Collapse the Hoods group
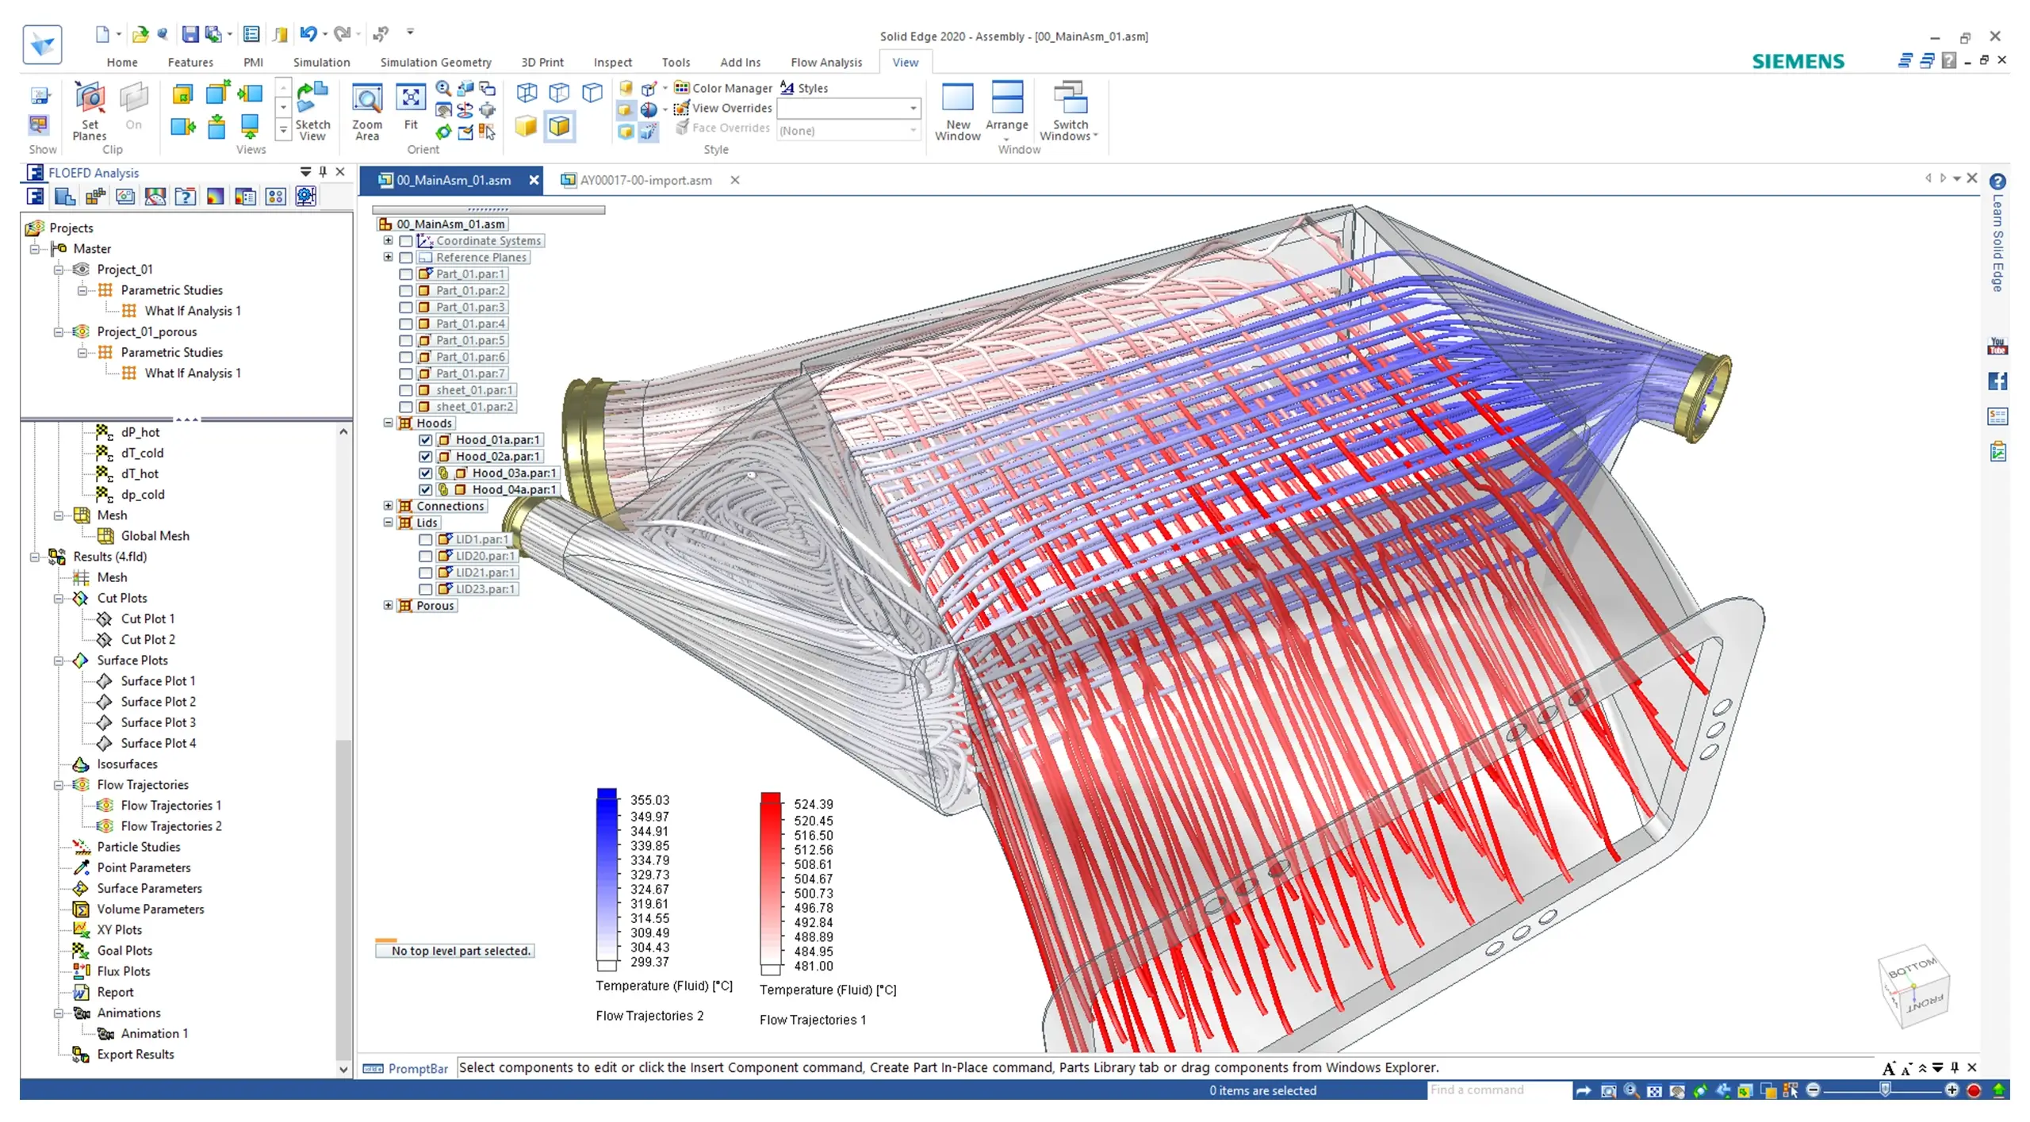Image resolution: width=2030 pixels, height=1122 pixels. pos(389,423)
